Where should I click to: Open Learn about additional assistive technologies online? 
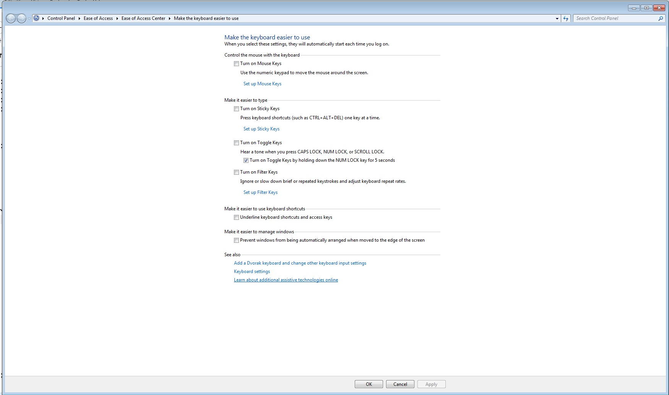(x=286, y=280)
